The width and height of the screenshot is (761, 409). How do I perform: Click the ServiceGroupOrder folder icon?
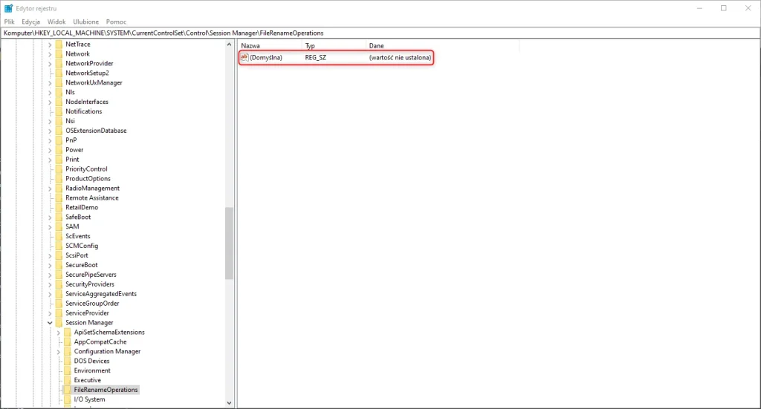pos(59,303)
